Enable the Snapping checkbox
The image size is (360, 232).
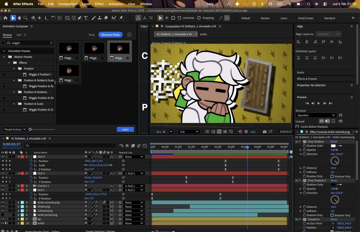(199, 18)
